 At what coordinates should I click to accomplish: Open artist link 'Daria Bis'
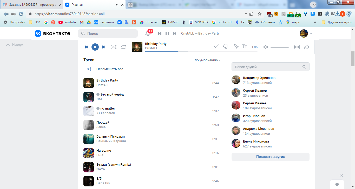pyautogui.click(x=103, y=183)
